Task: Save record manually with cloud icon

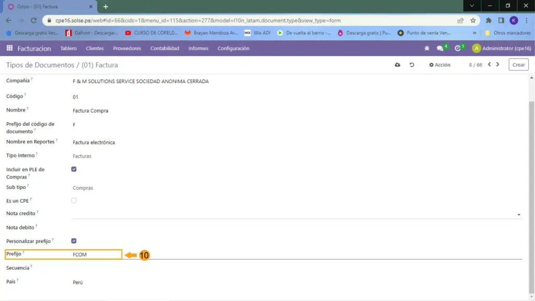Action: pyautogui.click(x=398, y=65)
